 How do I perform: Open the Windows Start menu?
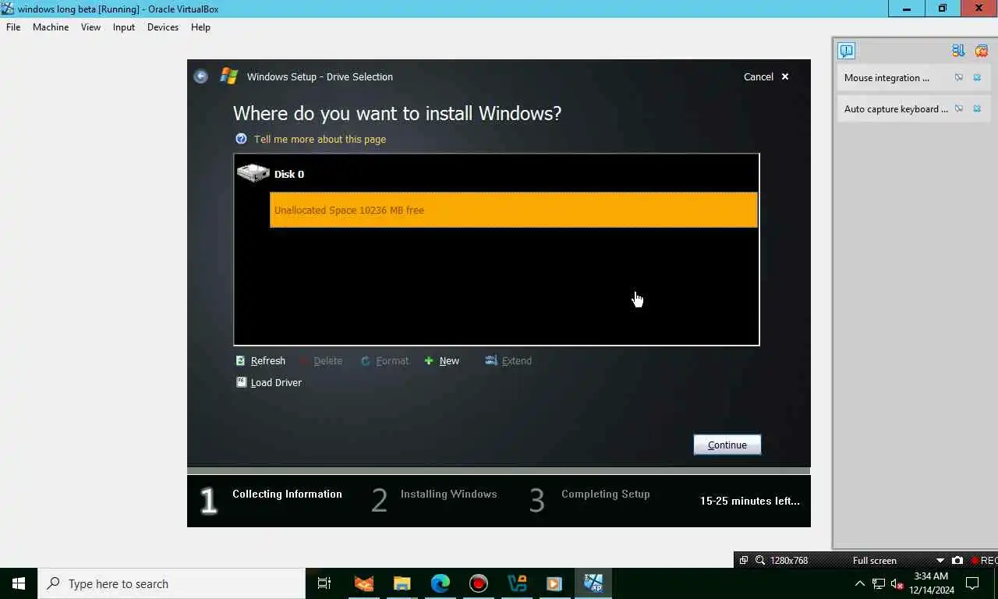19,583
